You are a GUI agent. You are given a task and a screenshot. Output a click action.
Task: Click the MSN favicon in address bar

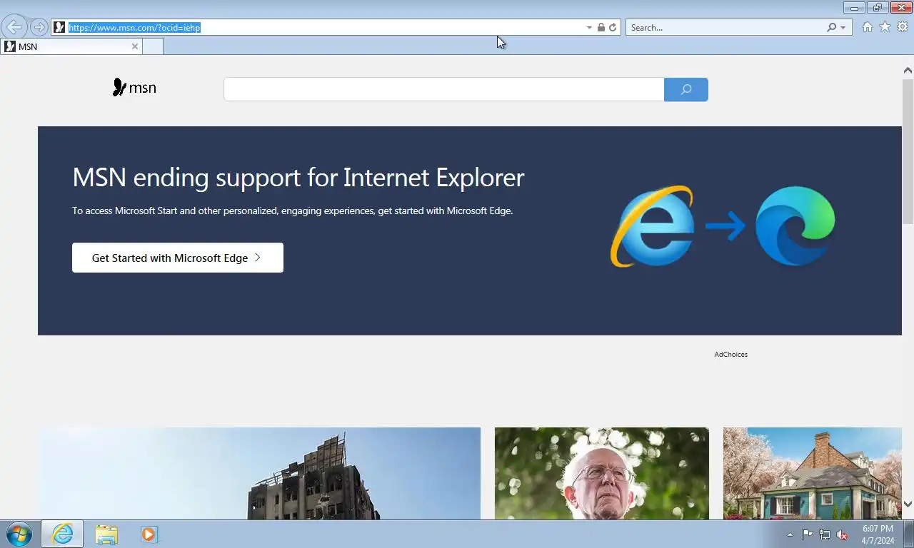click(x=60, y=27)
